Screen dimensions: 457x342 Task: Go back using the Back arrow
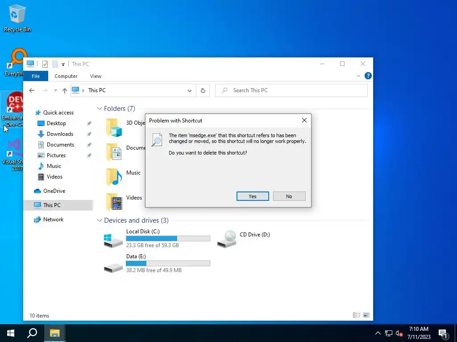pyautogui.click(x=32, y=90)
